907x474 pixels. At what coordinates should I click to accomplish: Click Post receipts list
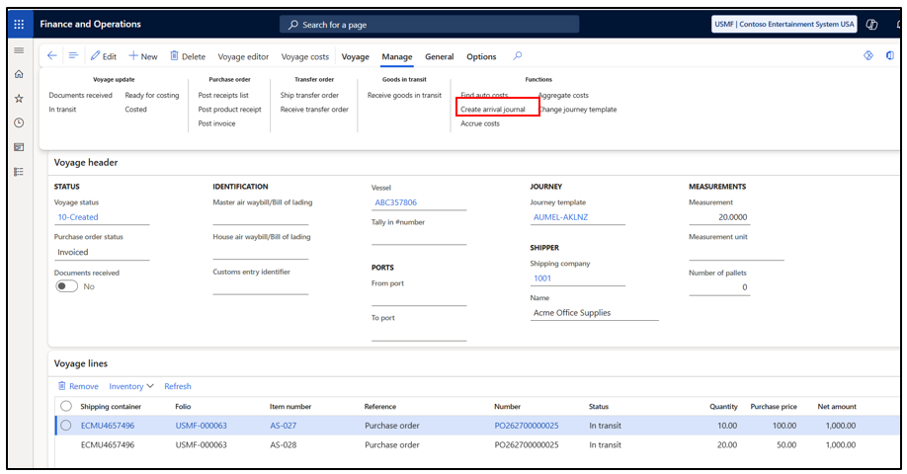223,95
